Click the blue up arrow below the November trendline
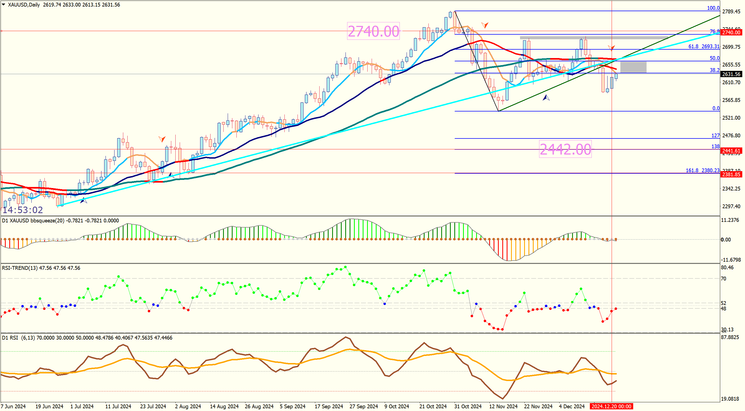The height and width of the screenshot is (411, 745). (546, 98)
